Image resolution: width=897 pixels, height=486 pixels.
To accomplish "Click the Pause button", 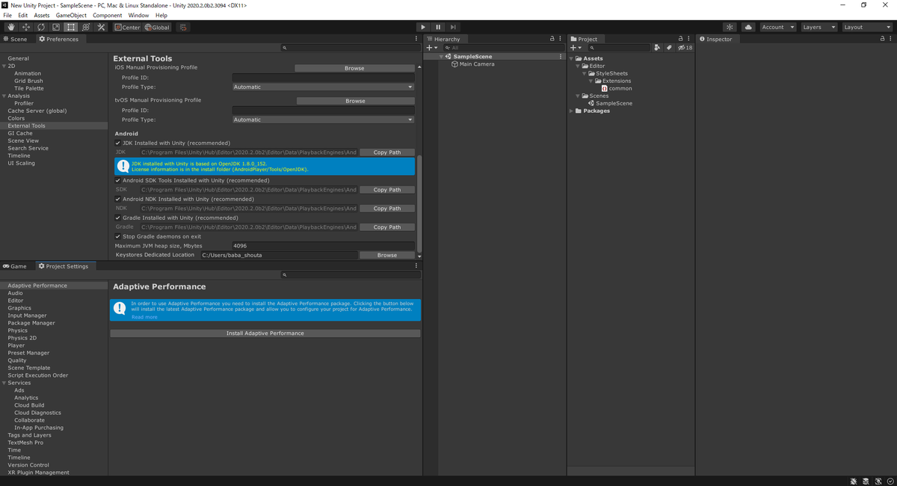I will 438,27.
